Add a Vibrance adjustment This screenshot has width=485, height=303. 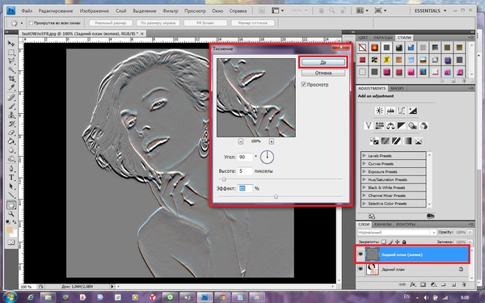pyautogui.click(x=369, y=125)
